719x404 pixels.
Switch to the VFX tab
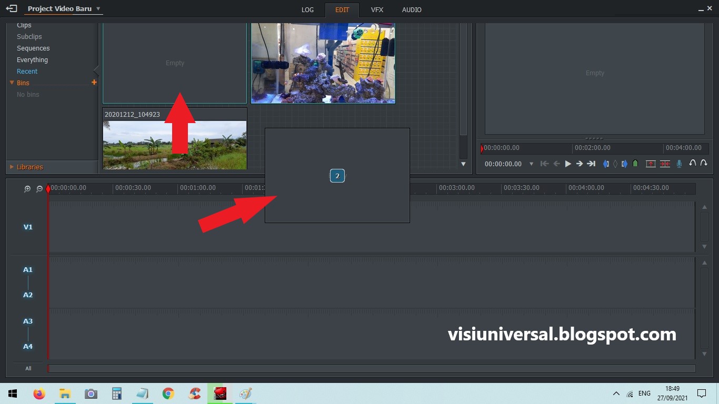coord(377,9)
